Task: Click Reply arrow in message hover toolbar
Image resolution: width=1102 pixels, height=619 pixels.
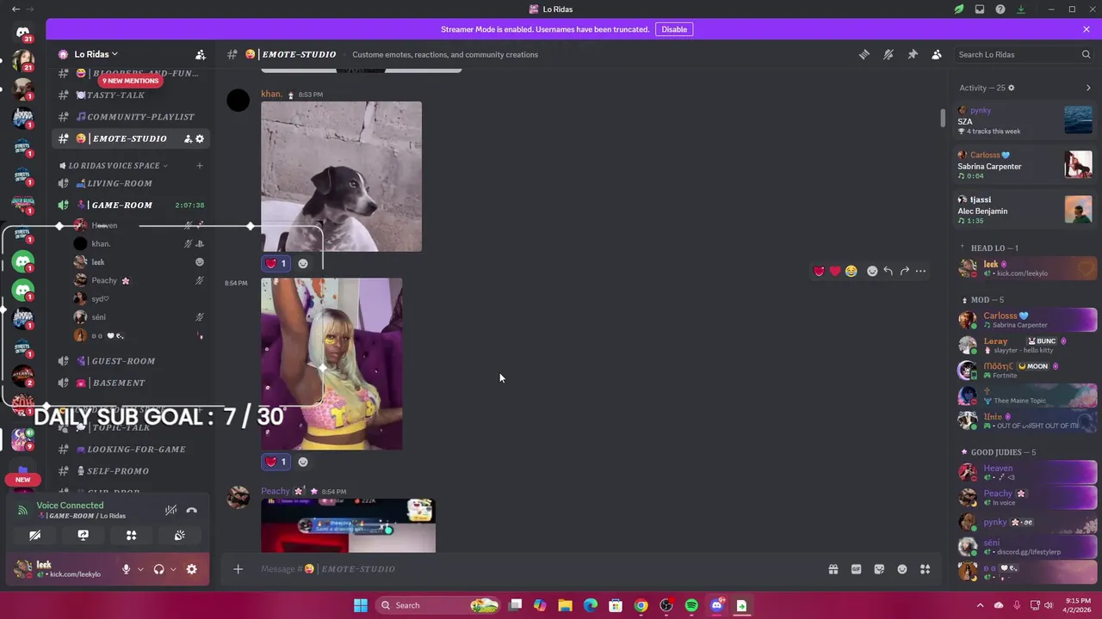Action: coord(888,271)
